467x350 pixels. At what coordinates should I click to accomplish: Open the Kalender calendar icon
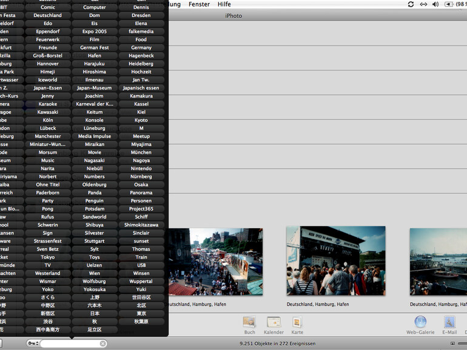coord(274,322)
